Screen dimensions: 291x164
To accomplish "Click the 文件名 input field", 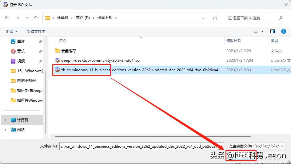I will coord(142,146).
